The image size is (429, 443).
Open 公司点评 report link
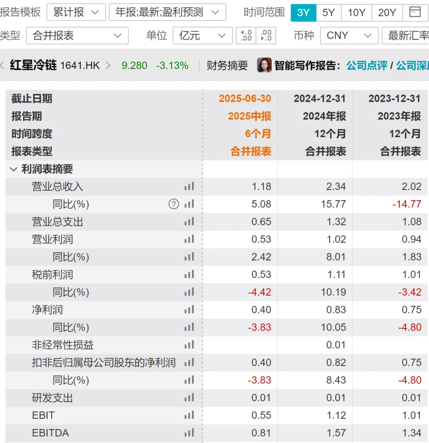tap(367, 65)
